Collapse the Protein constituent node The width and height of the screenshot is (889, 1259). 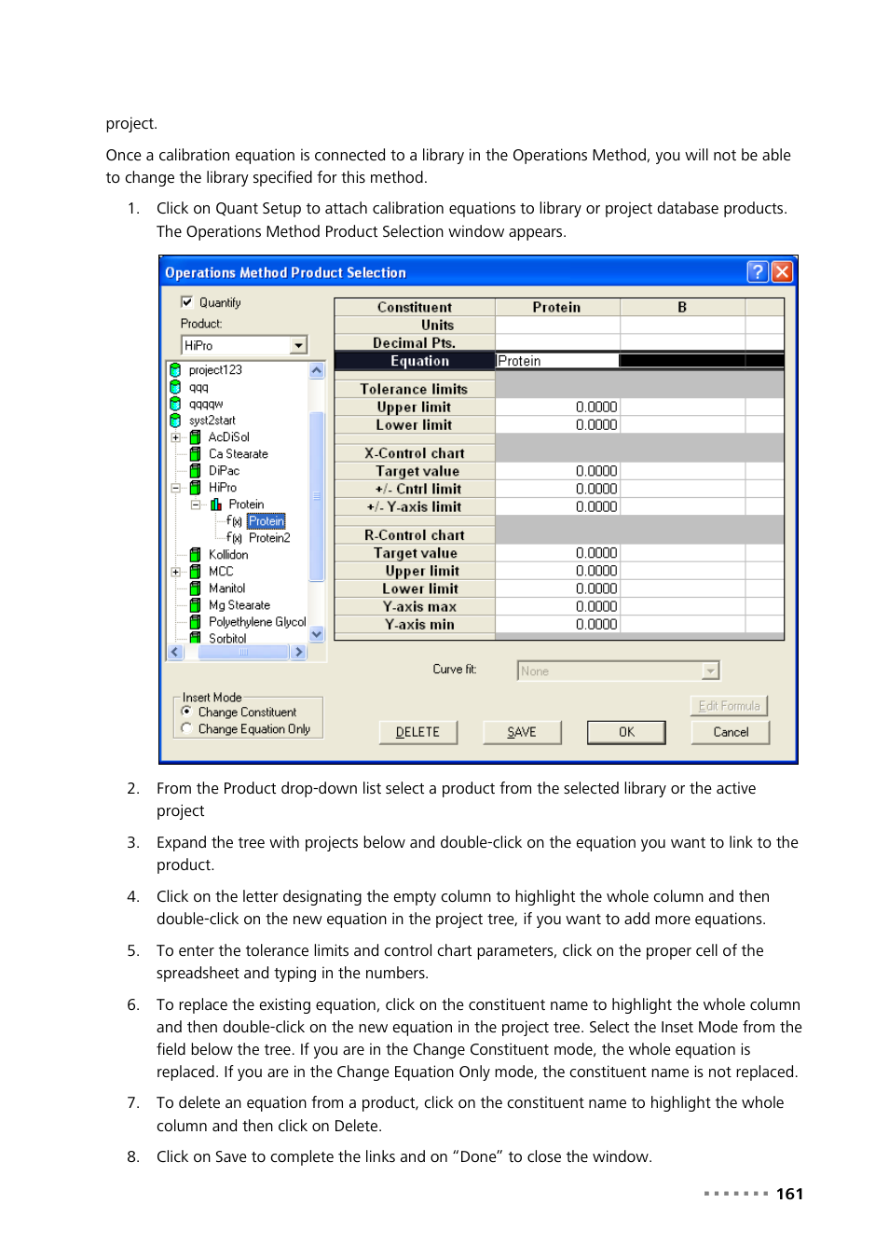point(195,505)
